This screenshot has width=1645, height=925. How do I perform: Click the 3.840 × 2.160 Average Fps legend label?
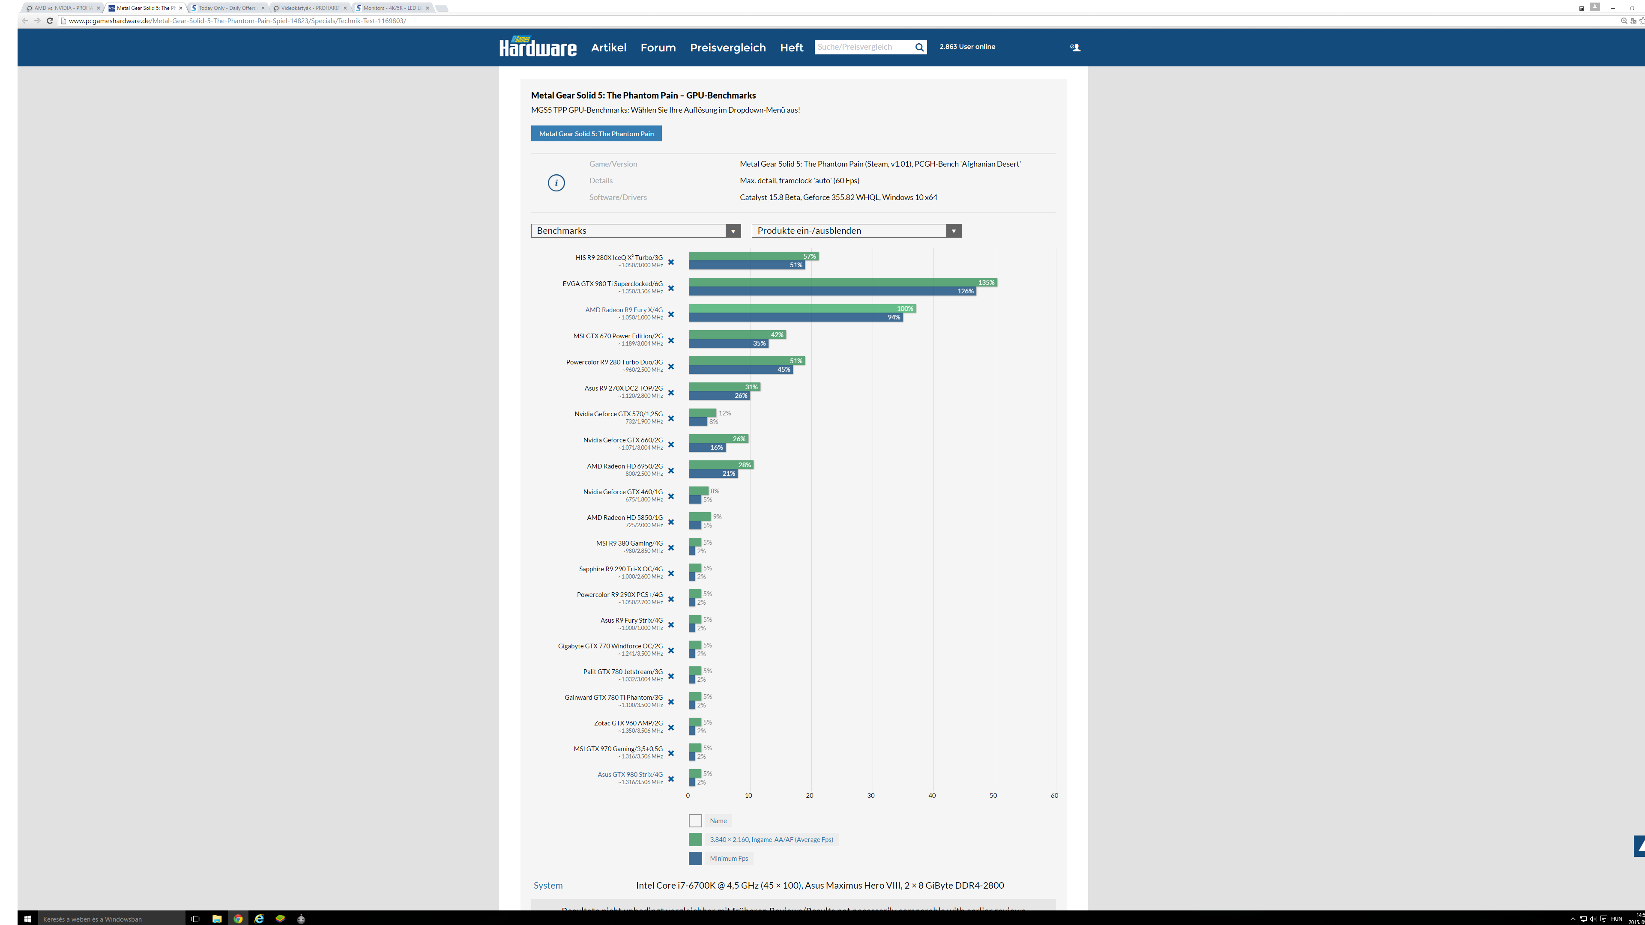click(x=772, y=839)
